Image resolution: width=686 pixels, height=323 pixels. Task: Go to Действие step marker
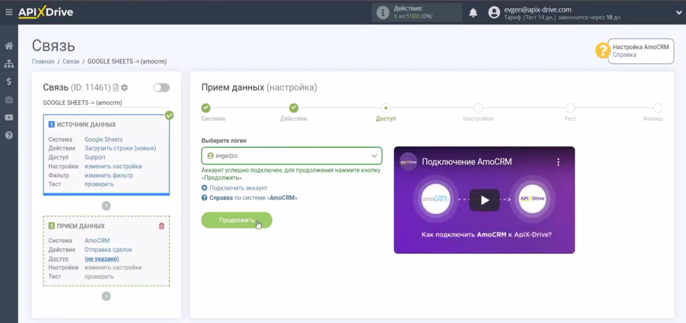294,108
